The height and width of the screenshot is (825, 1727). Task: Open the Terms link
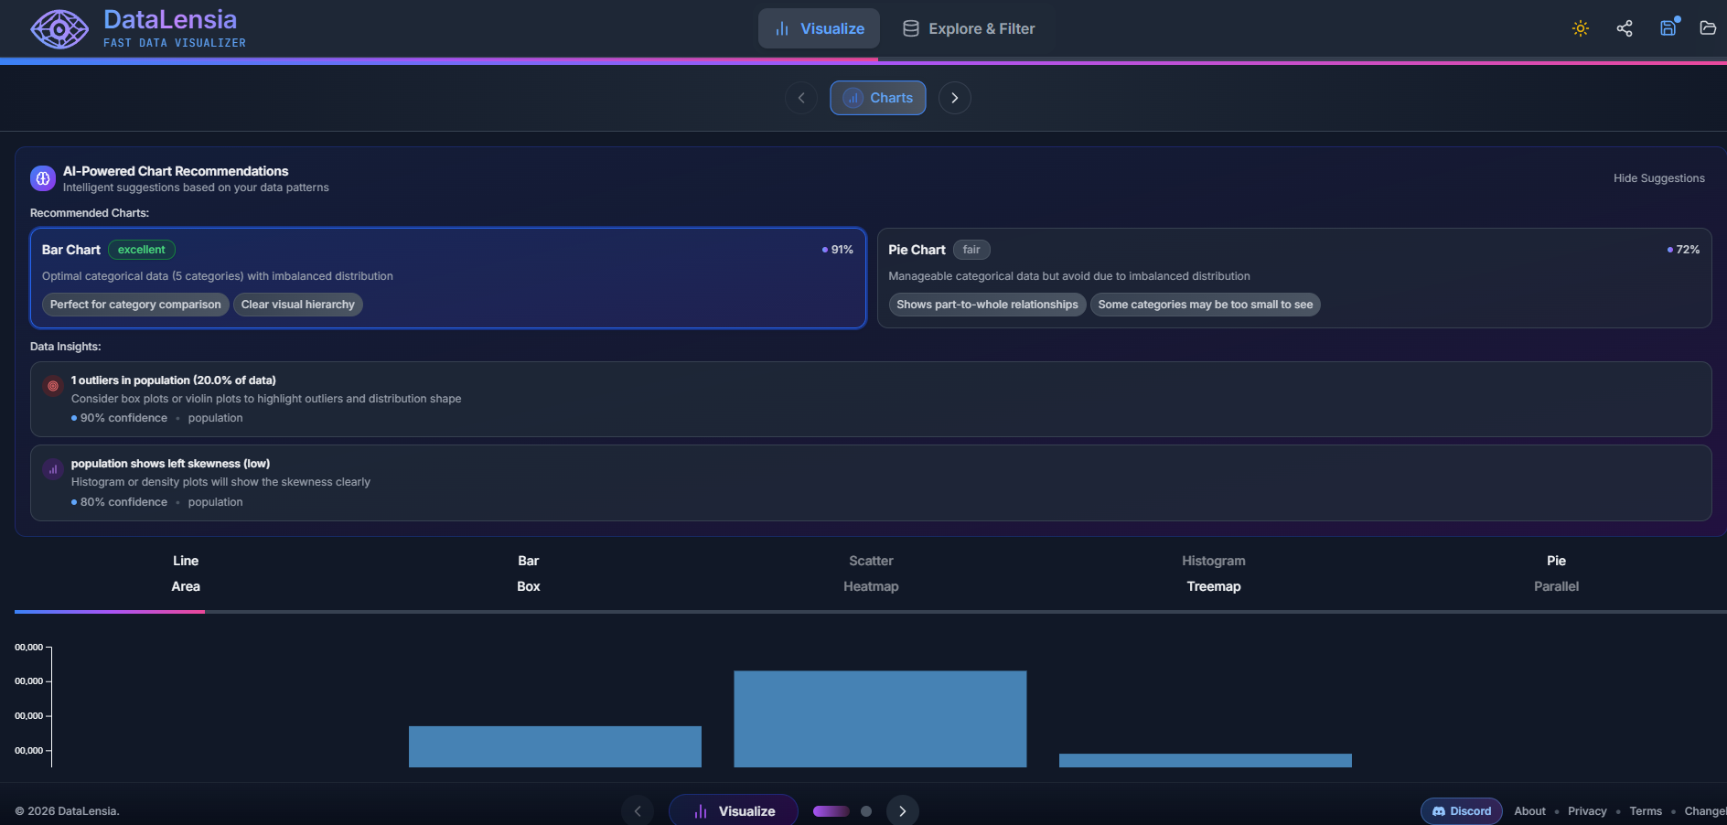(x=1646, y=811)
